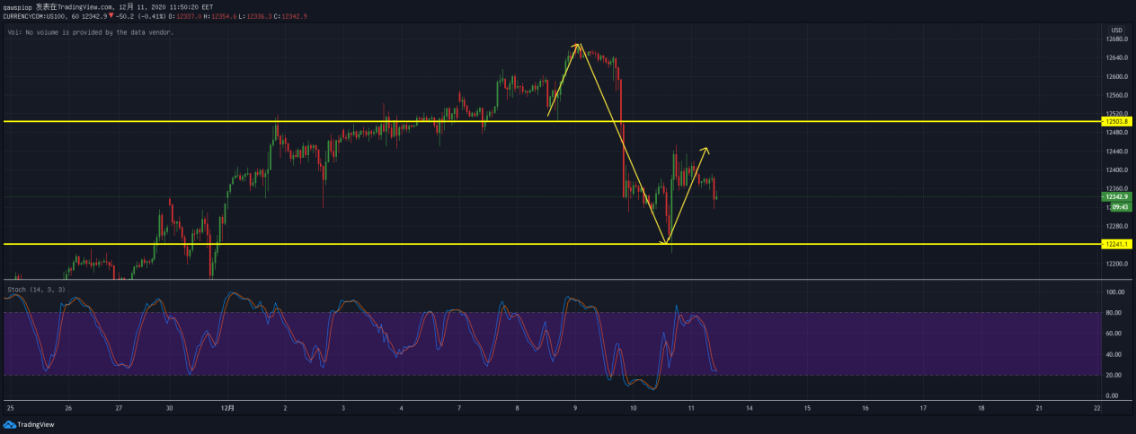Click the green 12342.9 current price tag
Screen dimensions: 1136x434
tap(1117, 196)
